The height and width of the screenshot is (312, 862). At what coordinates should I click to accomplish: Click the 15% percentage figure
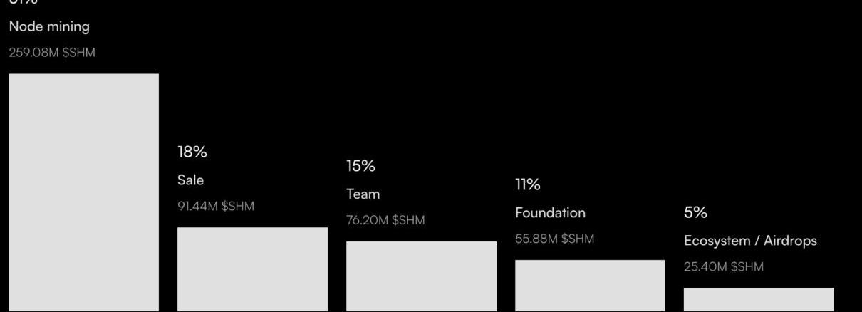[360, 166]
